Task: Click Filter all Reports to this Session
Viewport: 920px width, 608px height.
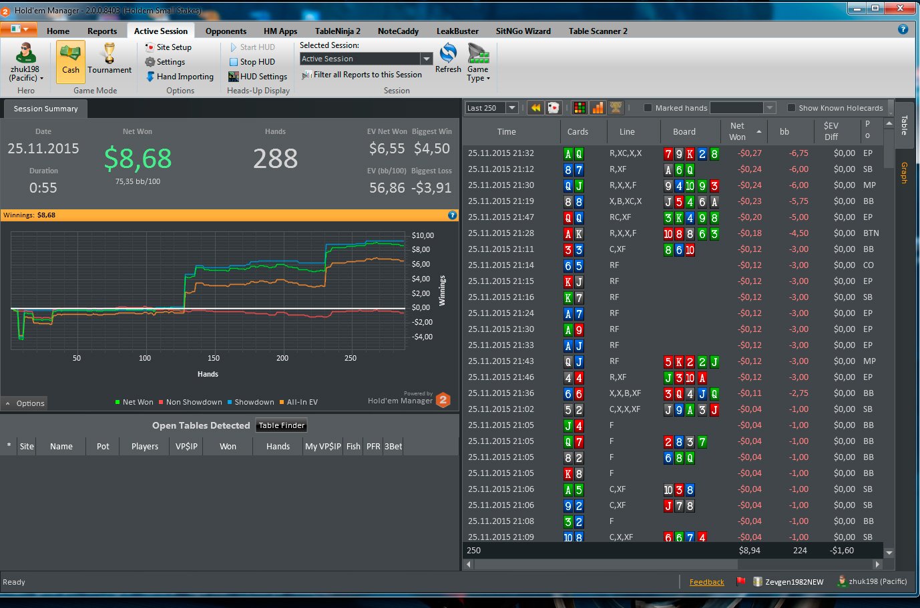Action: point(362,75)
